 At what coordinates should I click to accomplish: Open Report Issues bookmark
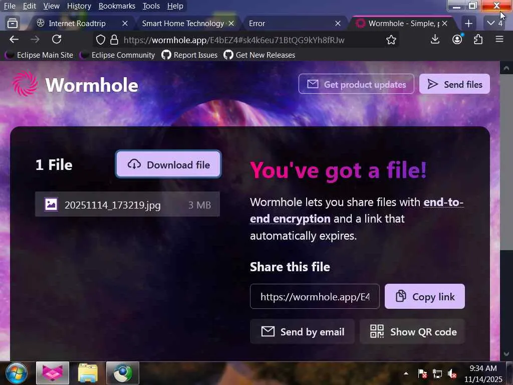pyautogui.click(x=189, y=55)
